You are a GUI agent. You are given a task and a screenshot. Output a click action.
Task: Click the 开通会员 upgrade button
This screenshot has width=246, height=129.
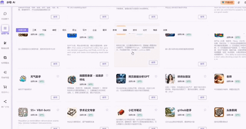point(227,2)
